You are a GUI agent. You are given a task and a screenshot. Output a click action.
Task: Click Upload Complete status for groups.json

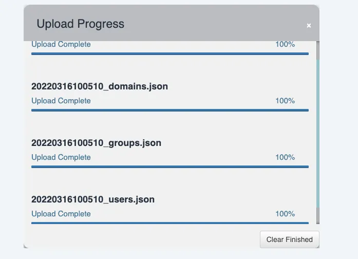pos(61,157)
